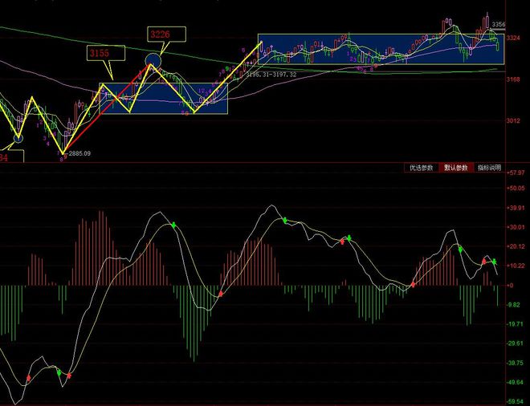
Task: Click the 3195.31-3197.32 gap label
Action: (271, 75)
